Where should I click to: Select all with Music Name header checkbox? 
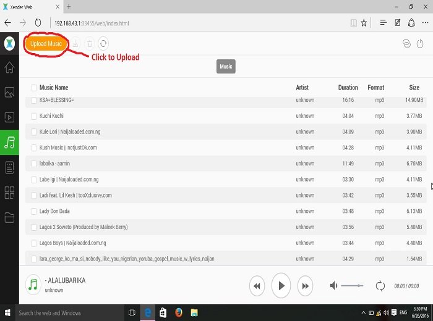[x=33, y=88]
